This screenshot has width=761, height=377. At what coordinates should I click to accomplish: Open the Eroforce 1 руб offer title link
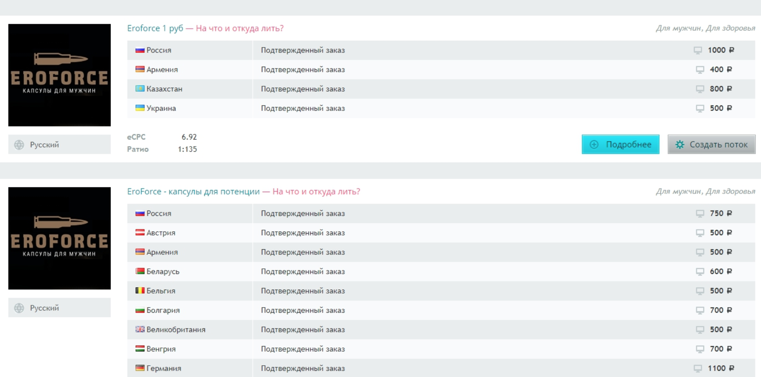pos(155,28)
